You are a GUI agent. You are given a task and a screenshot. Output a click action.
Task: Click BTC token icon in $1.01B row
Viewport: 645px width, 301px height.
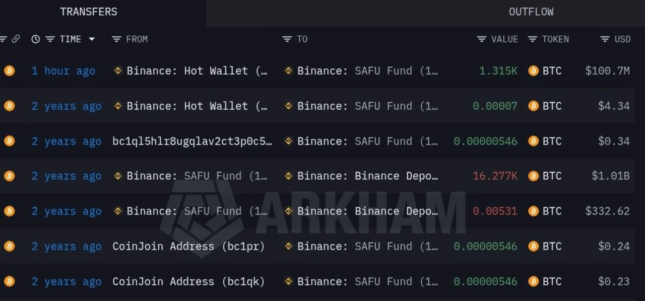[x=533, y=176]
